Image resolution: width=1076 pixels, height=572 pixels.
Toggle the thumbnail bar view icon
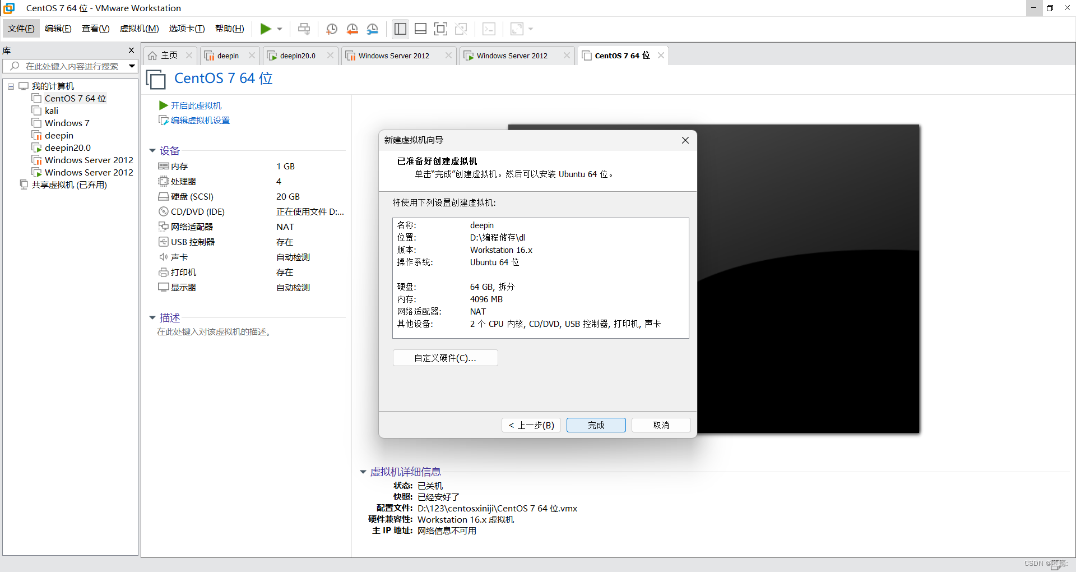(420, 29)
